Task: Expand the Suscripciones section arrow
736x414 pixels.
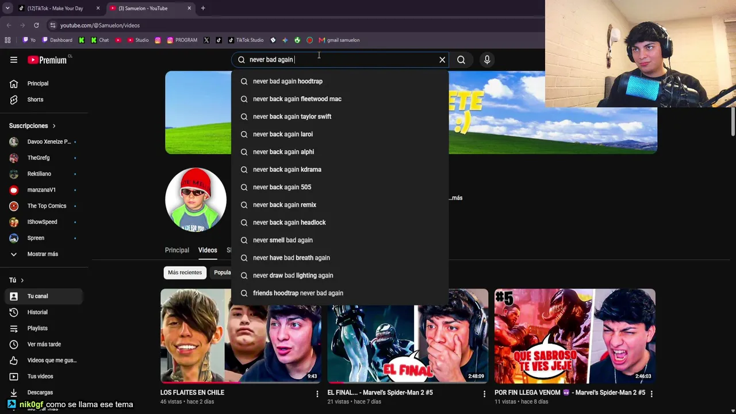Action: pos(54,126)
